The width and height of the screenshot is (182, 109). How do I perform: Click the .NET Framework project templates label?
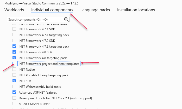click(x=49, y=64)
